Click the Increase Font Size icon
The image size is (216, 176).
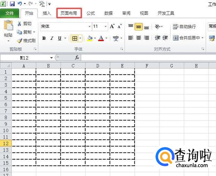tap(112, 26)
